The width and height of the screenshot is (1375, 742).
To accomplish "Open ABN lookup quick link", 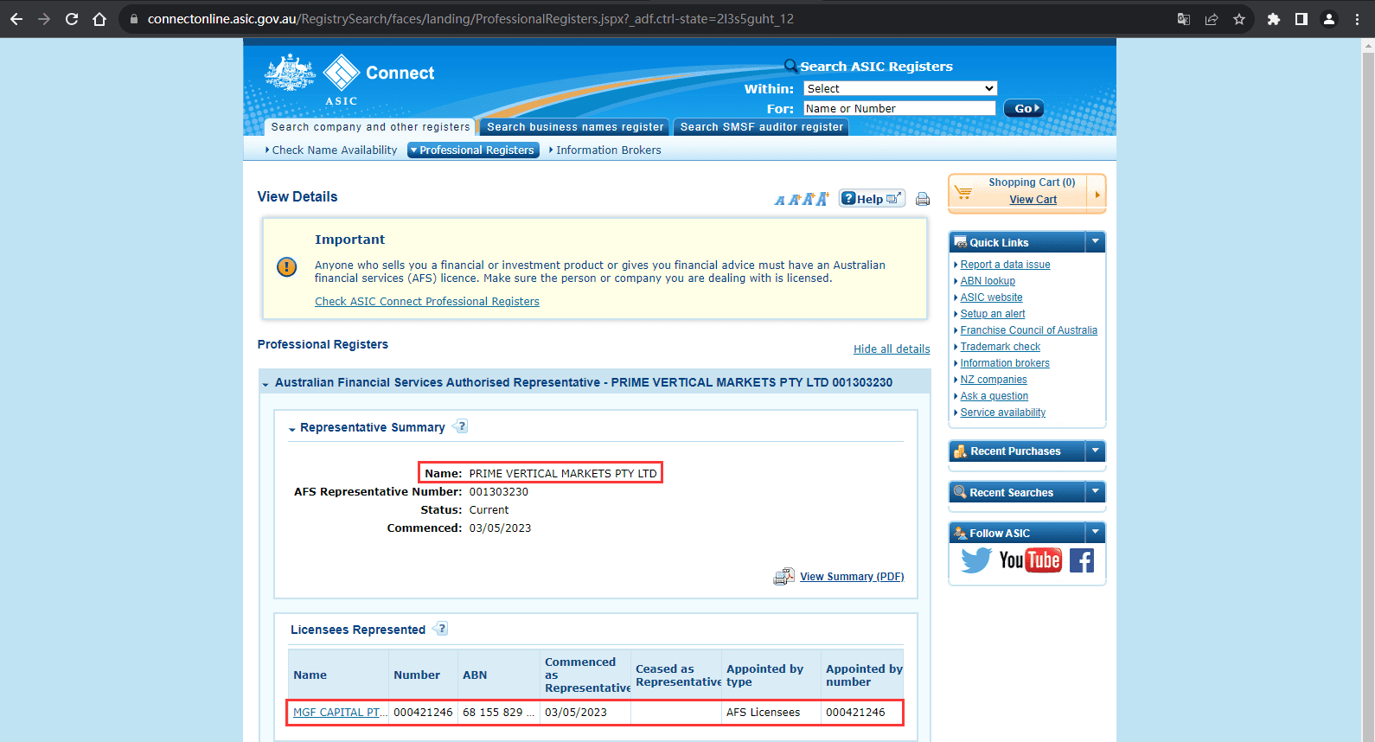I will pyautogui.click(x=988, y=281).
